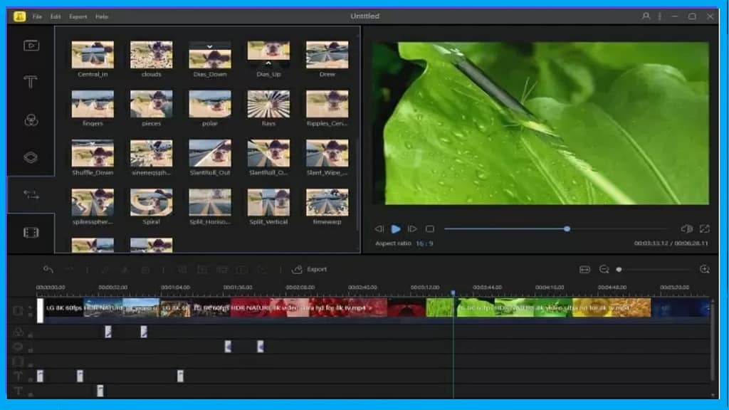
Task: Click the Undo icon in the timeline toolbar
Action: [48, 270]
